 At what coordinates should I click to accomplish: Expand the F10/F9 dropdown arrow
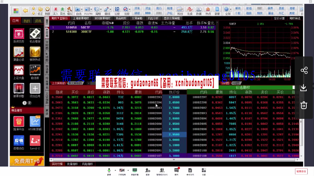(x=91, y=9)
